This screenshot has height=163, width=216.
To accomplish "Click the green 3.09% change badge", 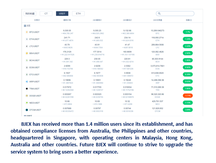I will point(187,110).
